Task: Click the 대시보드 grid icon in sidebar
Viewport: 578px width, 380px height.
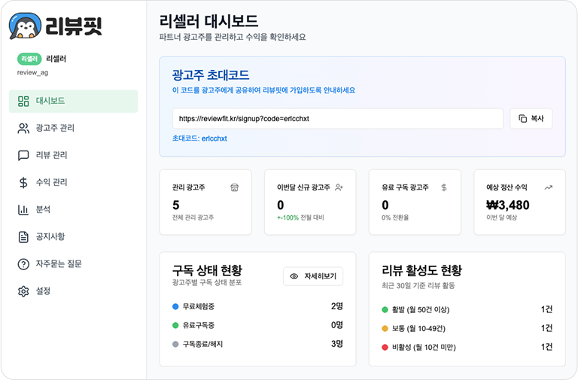Action: (23, 102)
